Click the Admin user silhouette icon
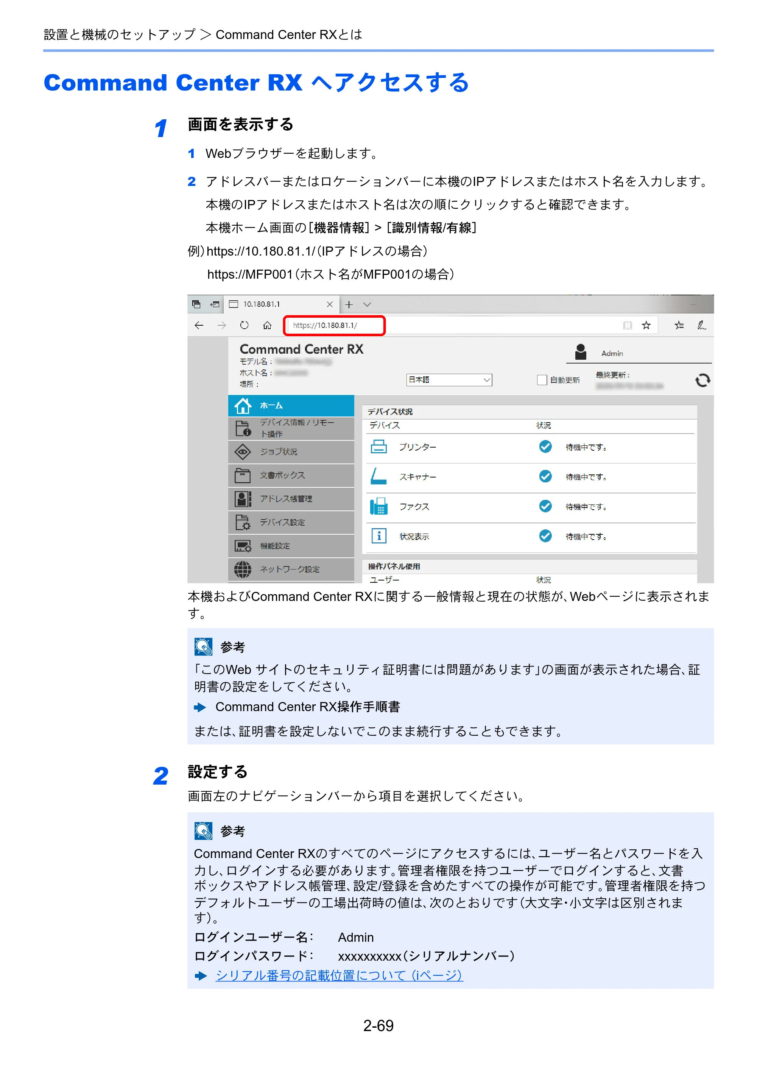Image resolution: width=757 pixels, height=1072 pixels. [581, 352]
